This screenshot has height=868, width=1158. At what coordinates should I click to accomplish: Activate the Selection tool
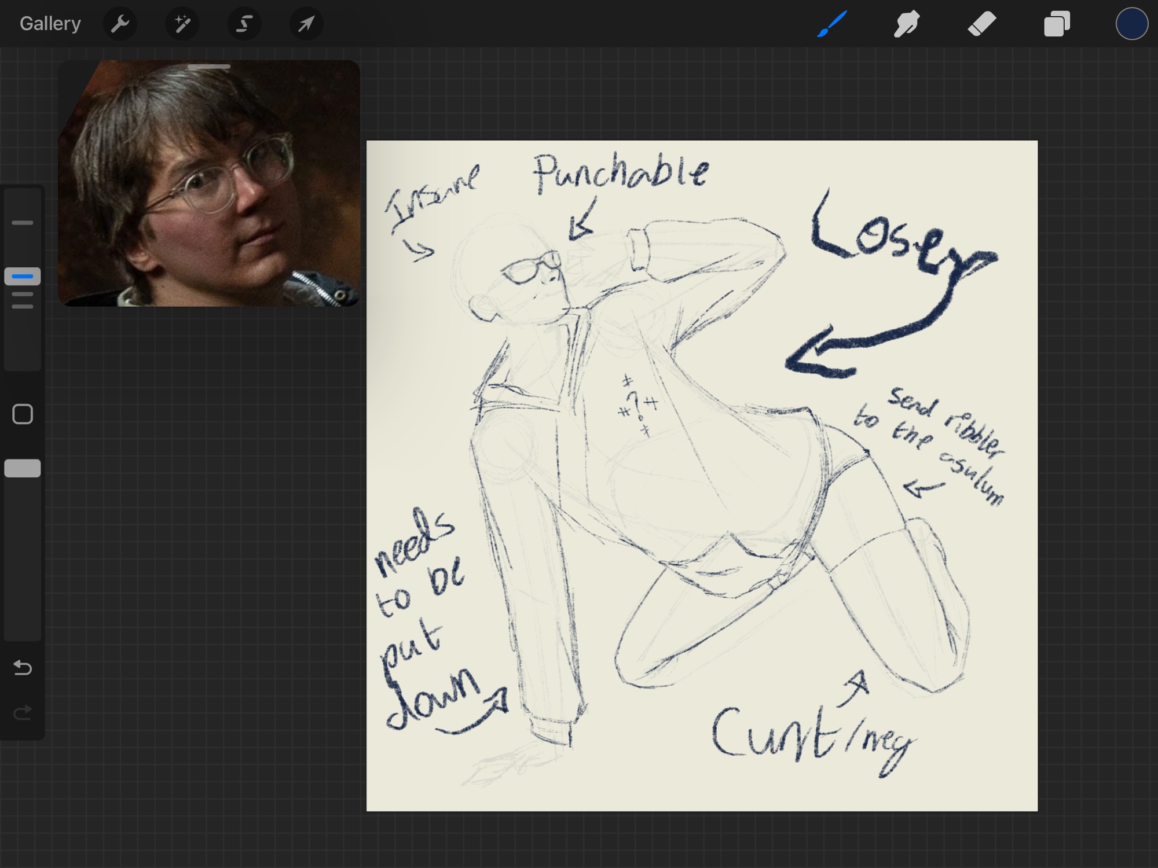tap(244, 24)
